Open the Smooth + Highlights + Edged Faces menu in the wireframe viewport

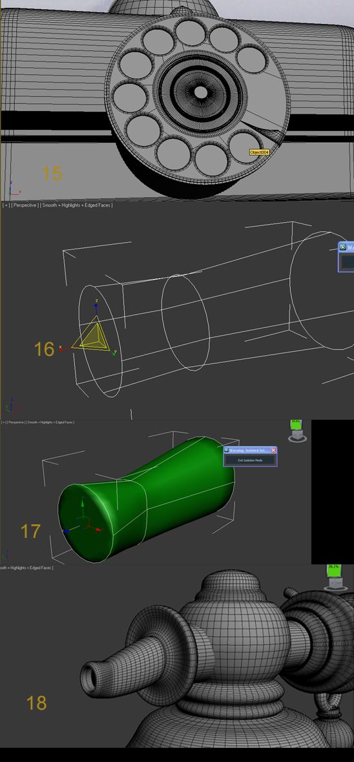(76, 205)
